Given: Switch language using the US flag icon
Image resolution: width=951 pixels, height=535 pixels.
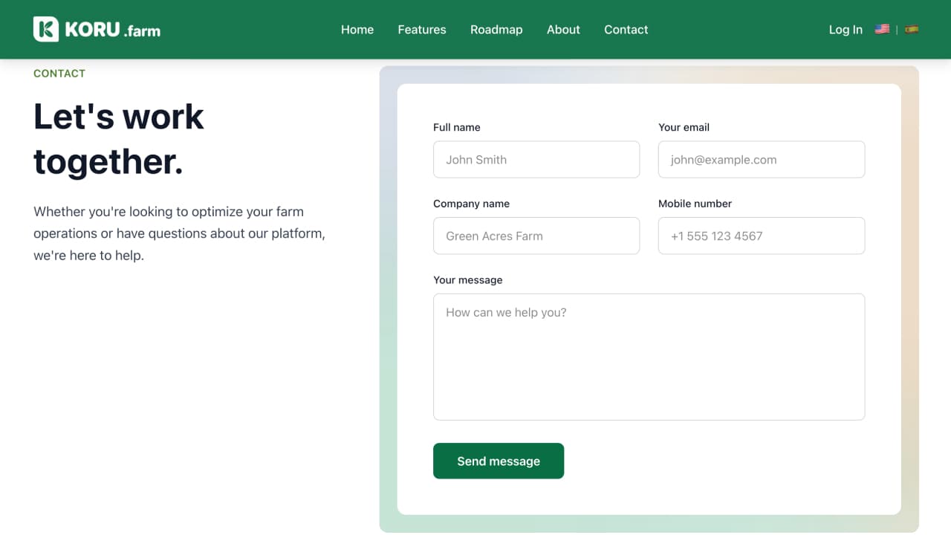Looking at the screenshot, I should pos(882,29).
